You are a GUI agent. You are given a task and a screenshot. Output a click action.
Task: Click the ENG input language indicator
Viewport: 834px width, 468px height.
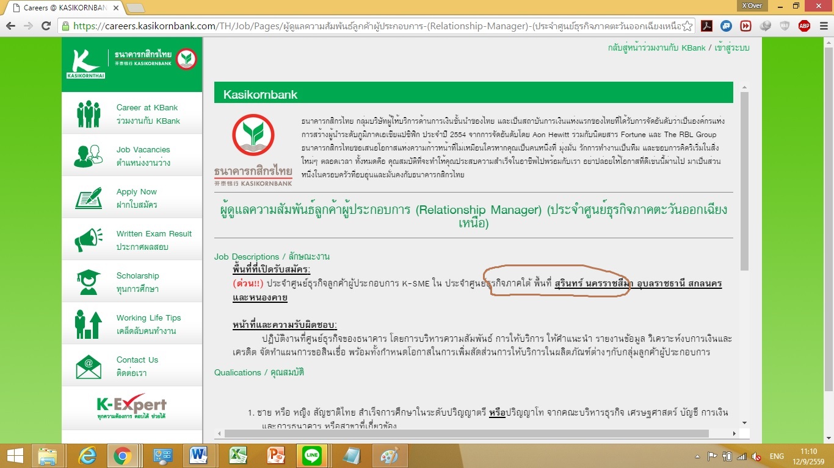(777, 456)
